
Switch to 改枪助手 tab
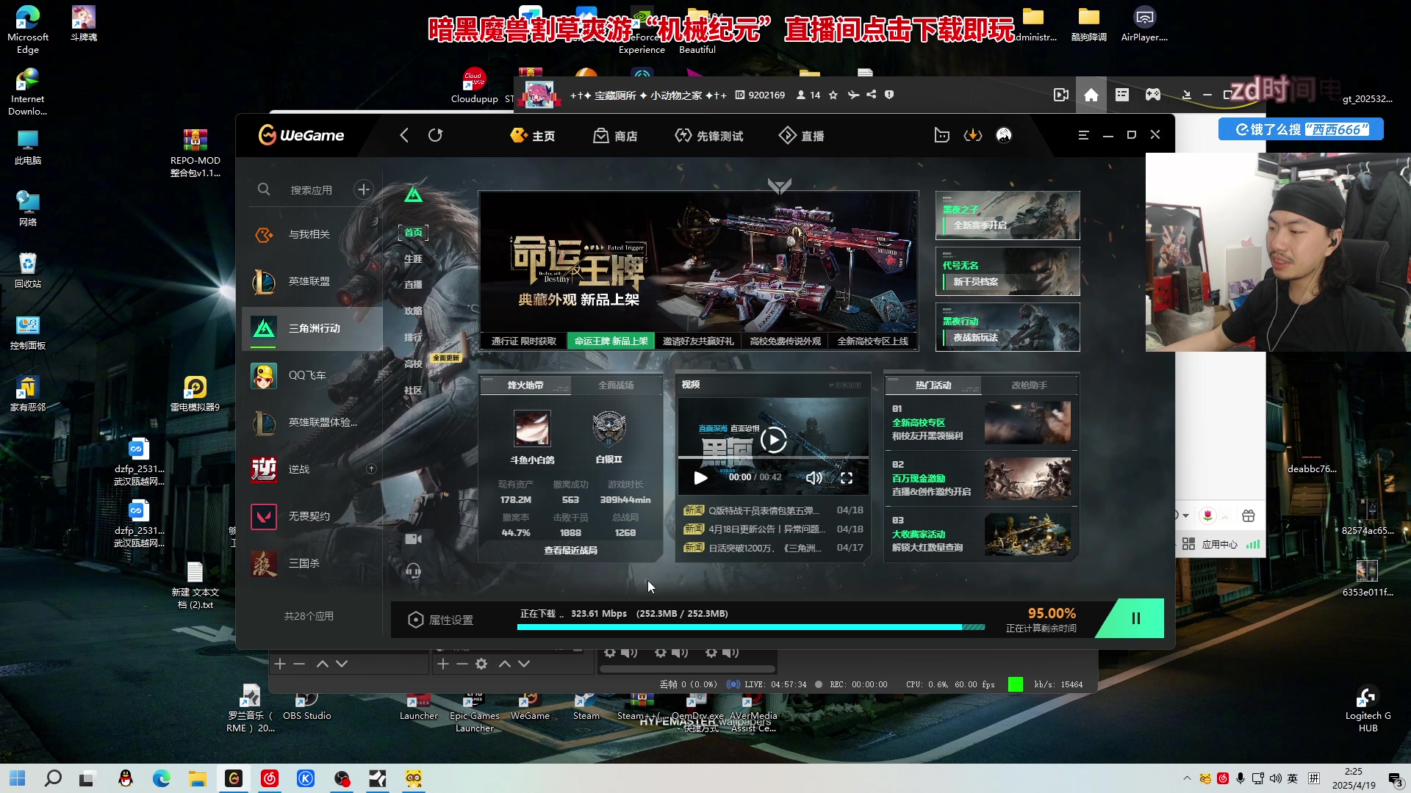tap(1029, 385)
